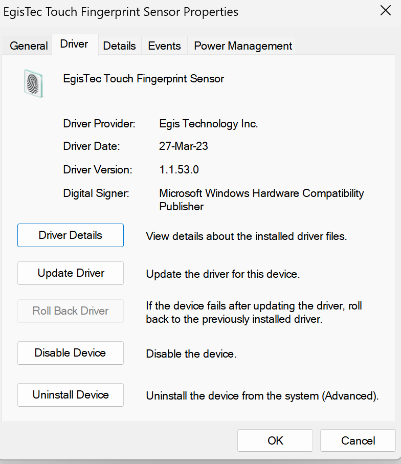401x464 pixels.
Task: Click the 'Uninstall the device from the system' text
Action: click(x=262, y=396)
